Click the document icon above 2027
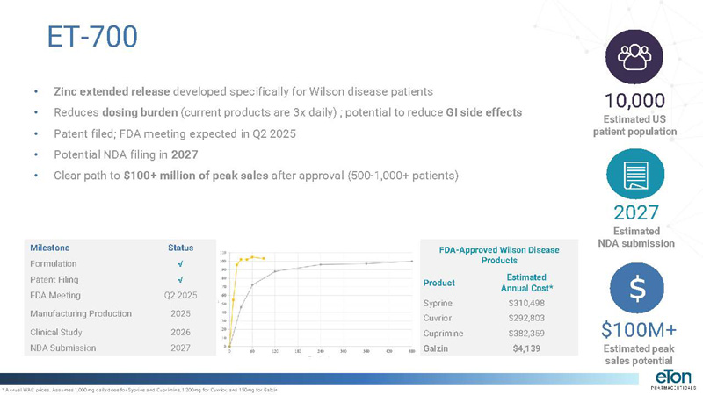 [x=634, y=174]
